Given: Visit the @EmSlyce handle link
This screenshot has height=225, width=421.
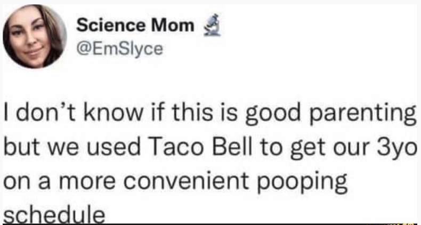Looking at the screenshot, I should click(x=120, y=50).
